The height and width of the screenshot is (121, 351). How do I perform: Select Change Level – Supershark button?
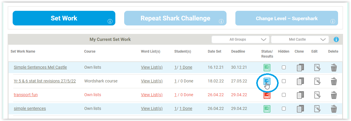pos(287,18)
